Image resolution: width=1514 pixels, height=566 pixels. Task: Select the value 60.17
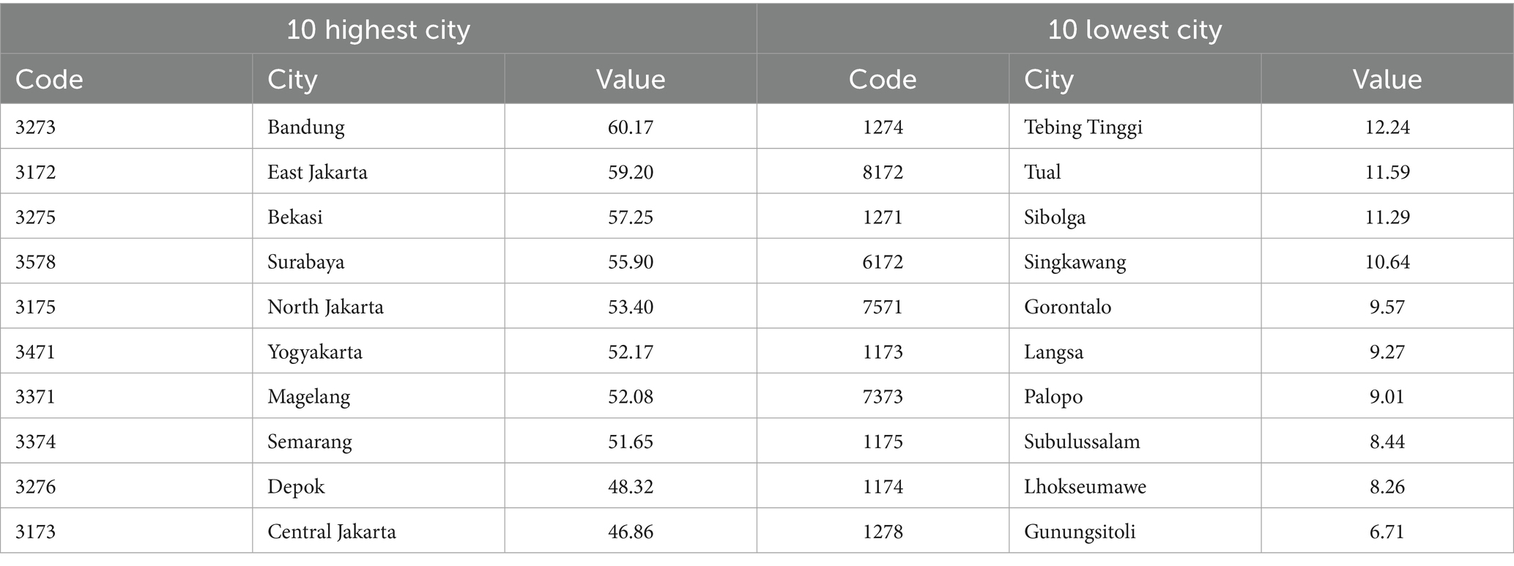coord(631,127)
